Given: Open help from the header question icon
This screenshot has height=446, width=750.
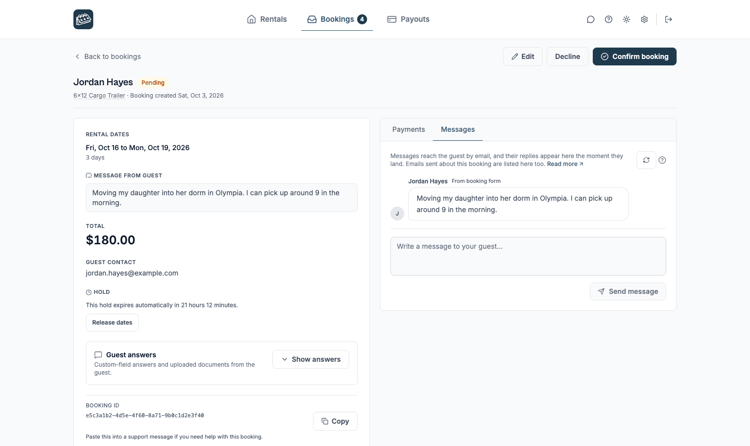Looking at the screenshot, I should tap(609, 19).
